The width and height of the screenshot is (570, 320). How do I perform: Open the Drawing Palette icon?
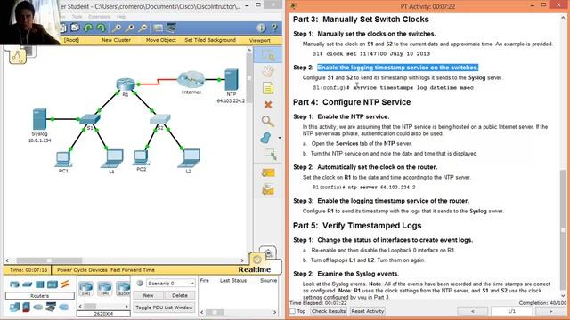click(x=159, y=28)
